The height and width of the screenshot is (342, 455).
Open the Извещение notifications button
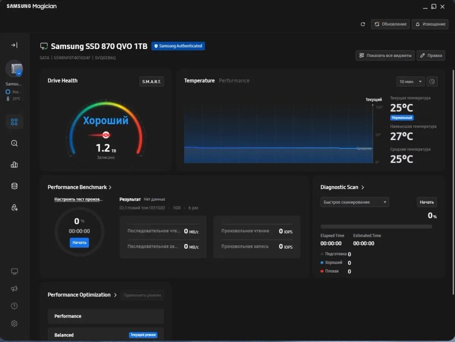click(x=430, y=24)
